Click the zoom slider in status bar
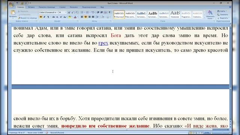The image size is (240, 135). (x=220, y=133)
